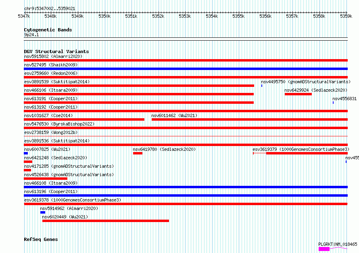Select the magenta PLGRKT exon block
Screen dimensions: 359x253
[x=324, y=249]
